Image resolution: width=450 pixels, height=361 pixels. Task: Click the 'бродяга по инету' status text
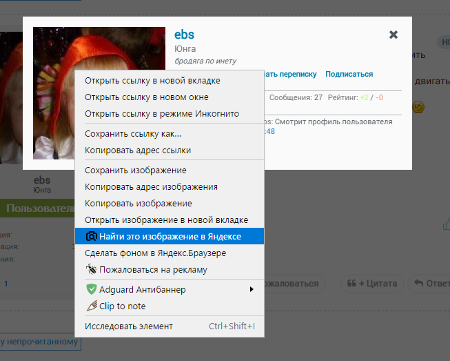tap(205, 61)
